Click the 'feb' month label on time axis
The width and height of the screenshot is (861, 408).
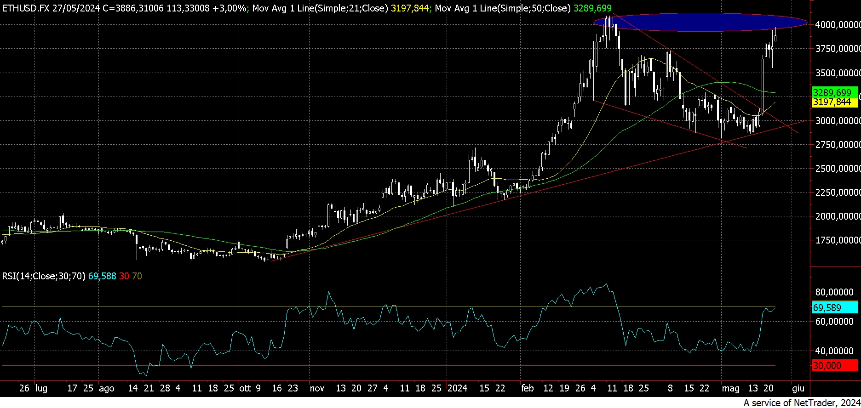528,389
